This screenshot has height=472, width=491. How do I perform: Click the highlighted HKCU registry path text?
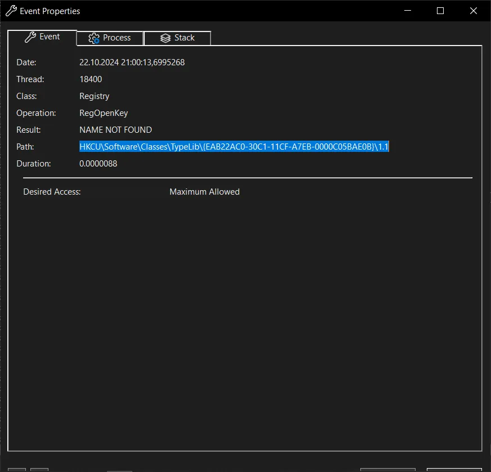click(234, 147)
